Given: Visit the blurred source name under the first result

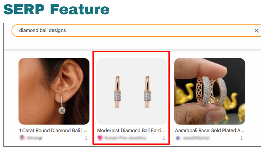Looking at the screenshot, I should click(x=34, y=138).
